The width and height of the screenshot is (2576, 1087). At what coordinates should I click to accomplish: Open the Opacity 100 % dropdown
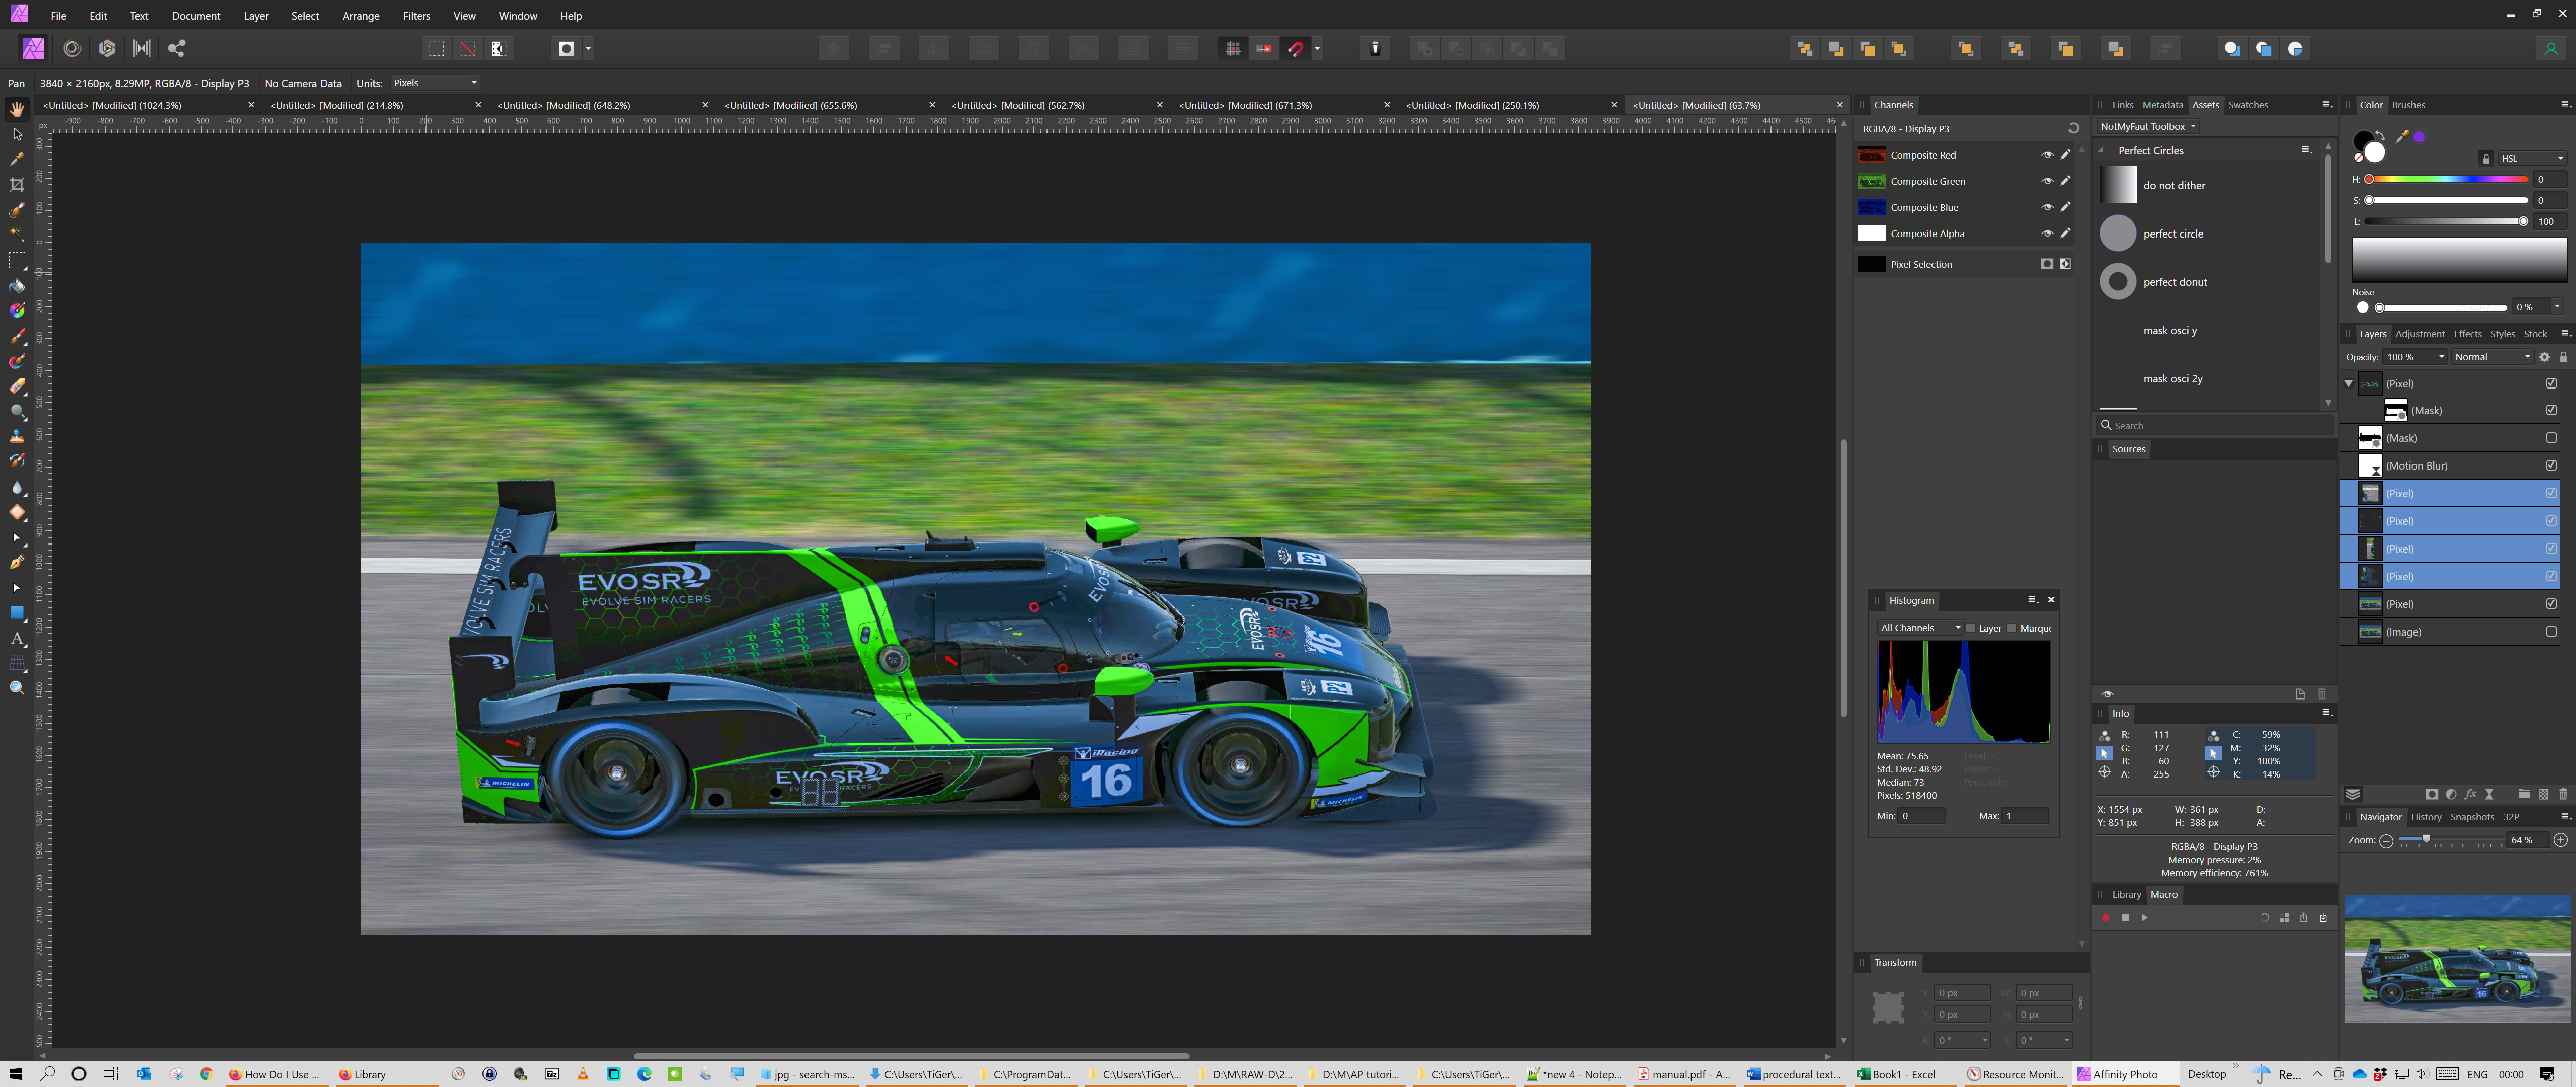2440,357
